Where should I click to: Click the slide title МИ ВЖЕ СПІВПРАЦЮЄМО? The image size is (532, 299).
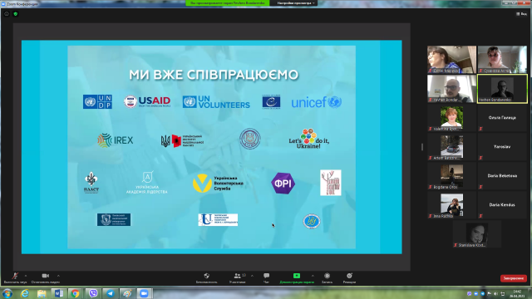pos(214,75)
